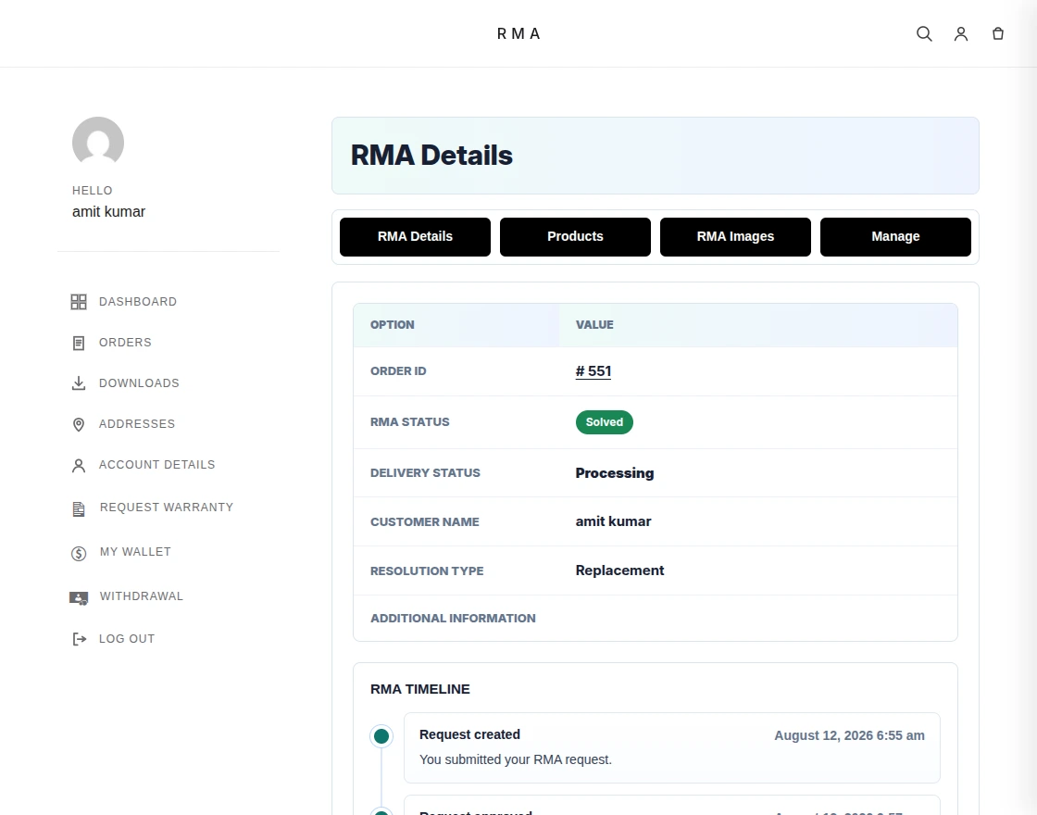Viewport: 1037px width, 815px height.
Task: Open Downloads in sidebar menu
Action: point(139,383)
